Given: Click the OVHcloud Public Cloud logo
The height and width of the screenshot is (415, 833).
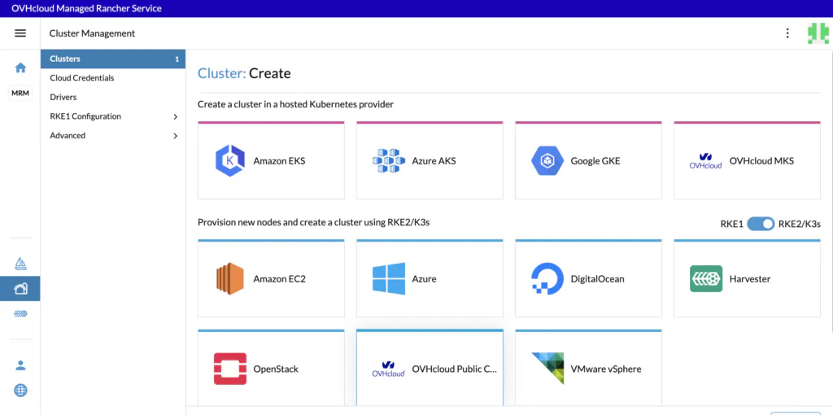Looking at the screenshot, I should pyautogui.click(x=388, y=369).
